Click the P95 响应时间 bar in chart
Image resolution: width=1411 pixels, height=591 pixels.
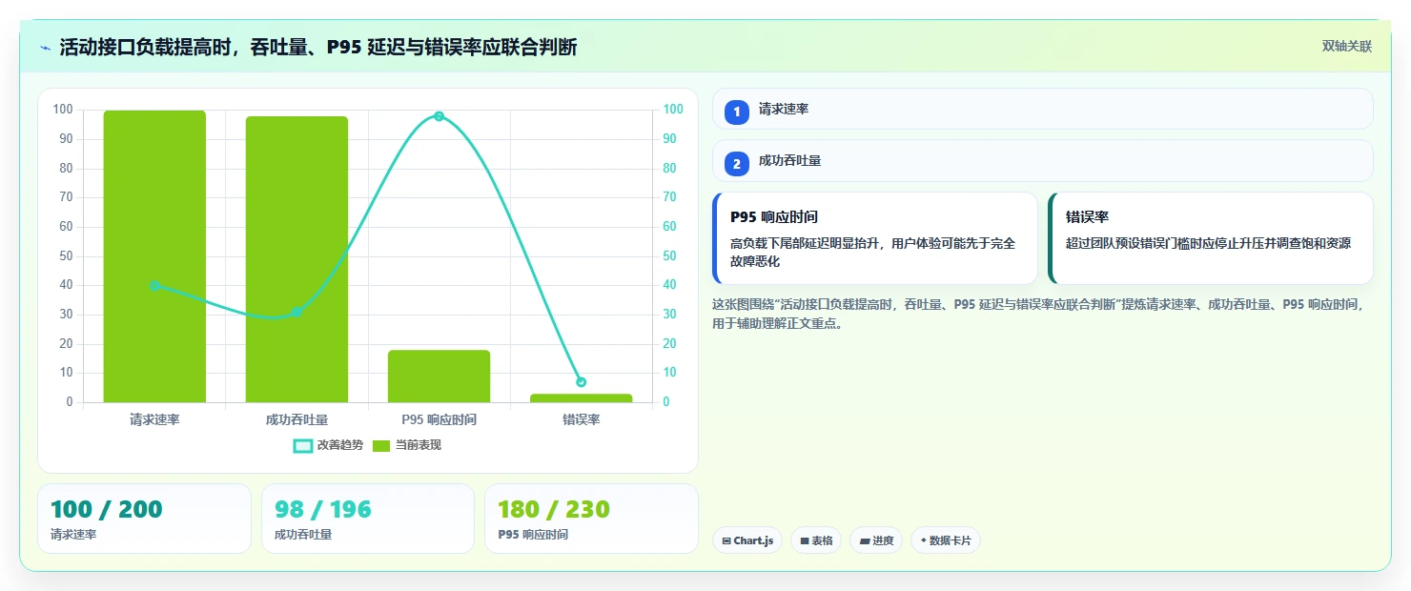coord(439,377)
